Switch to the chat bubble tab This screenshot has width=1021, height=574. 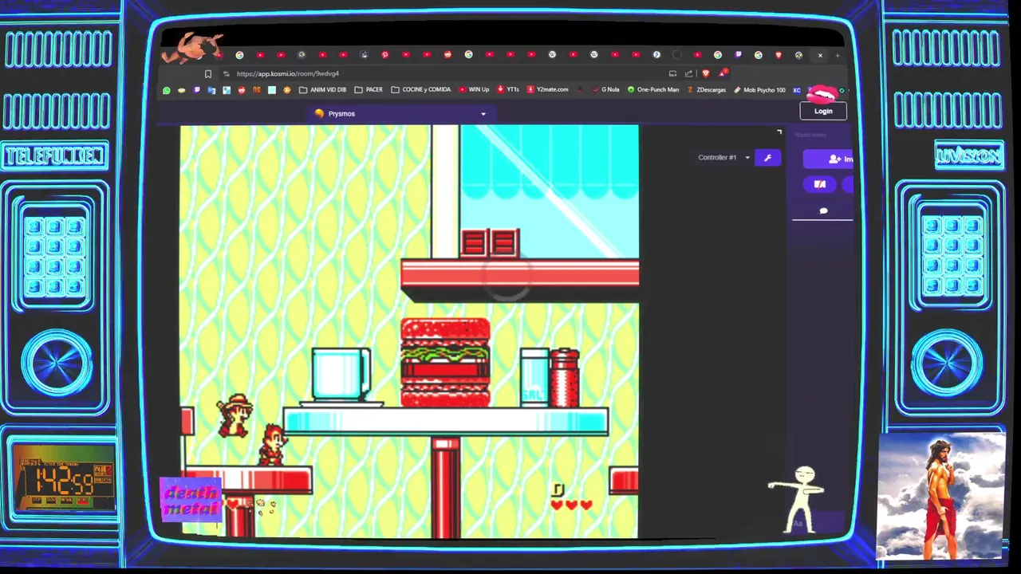click(x=823, y=211)
